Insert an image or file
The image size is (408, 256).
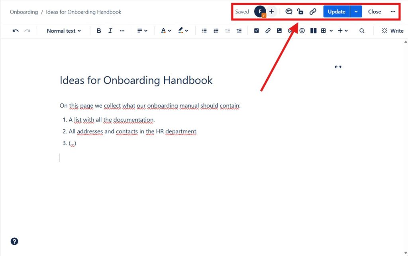click(x=279, y=30)
